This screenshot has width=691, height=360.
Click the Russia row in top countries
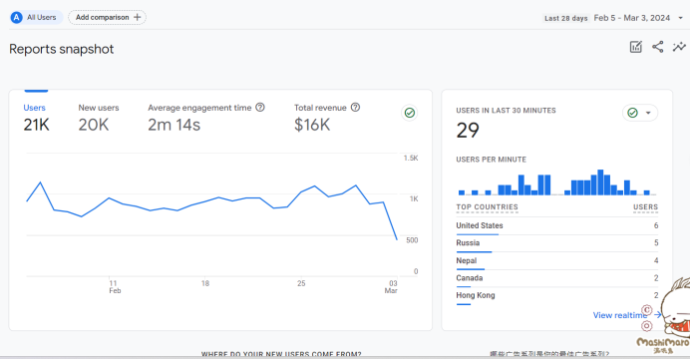coord(557,243)
